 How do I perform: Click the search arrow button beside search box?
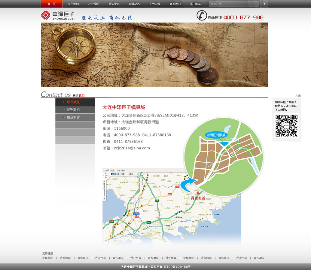[264, 4]
